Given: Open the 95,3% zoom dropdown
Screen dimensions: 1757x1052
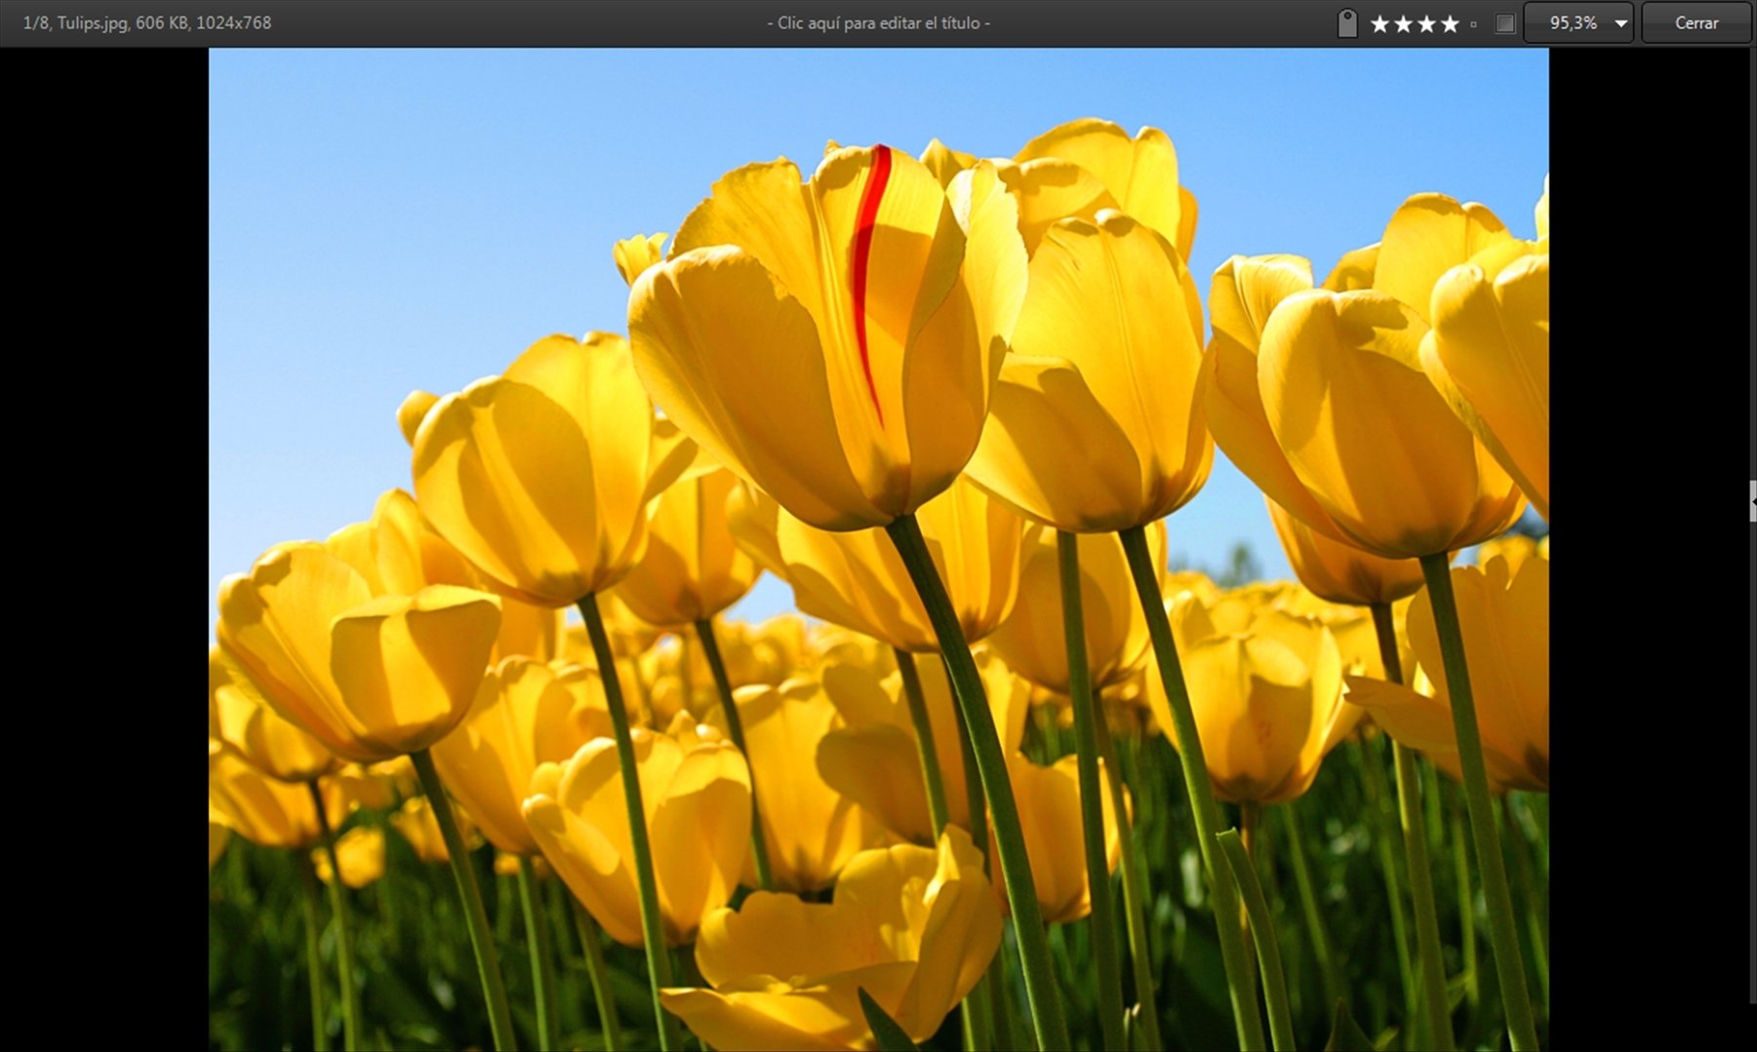Looking at the screenshot, I should tap(1578, 22).
